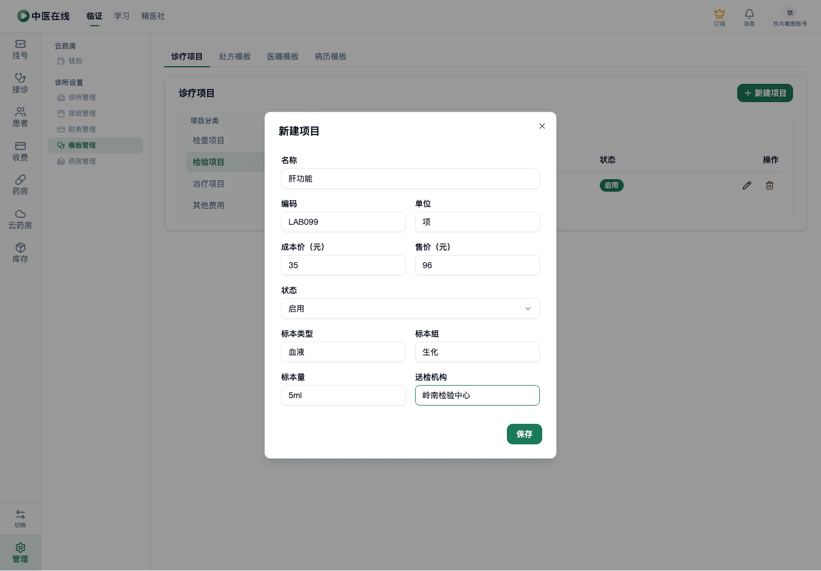The image size is (821, 571).
Task: Click the 云药房 submenu section heading
Action: (x=66, y=46)
